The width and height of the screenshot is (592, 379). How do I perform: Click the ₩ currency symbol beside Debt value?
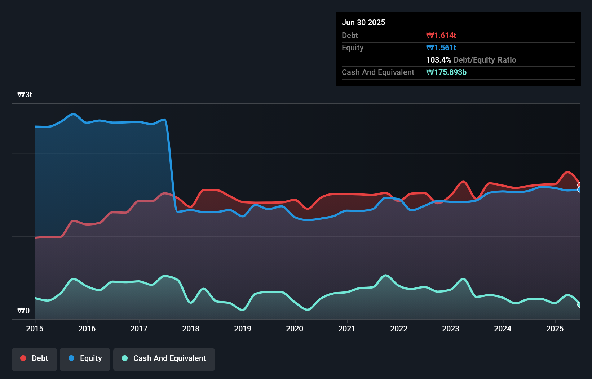429,35
